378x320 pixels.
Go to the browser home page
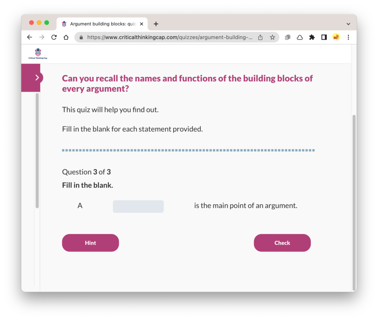pos(66,37)
